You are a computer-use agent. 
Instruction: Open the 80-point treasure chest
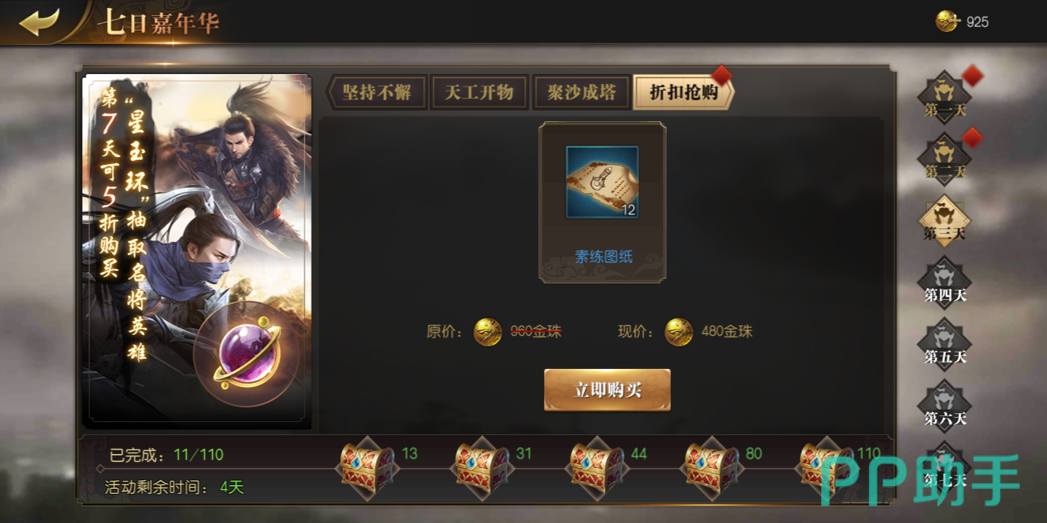(x=711, y=469)
